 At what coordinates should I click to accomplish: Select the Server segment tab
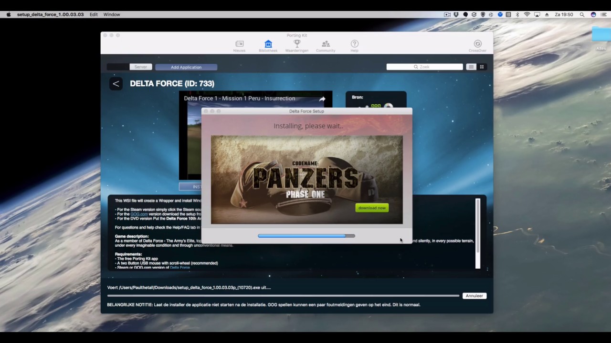coord(141,67)
